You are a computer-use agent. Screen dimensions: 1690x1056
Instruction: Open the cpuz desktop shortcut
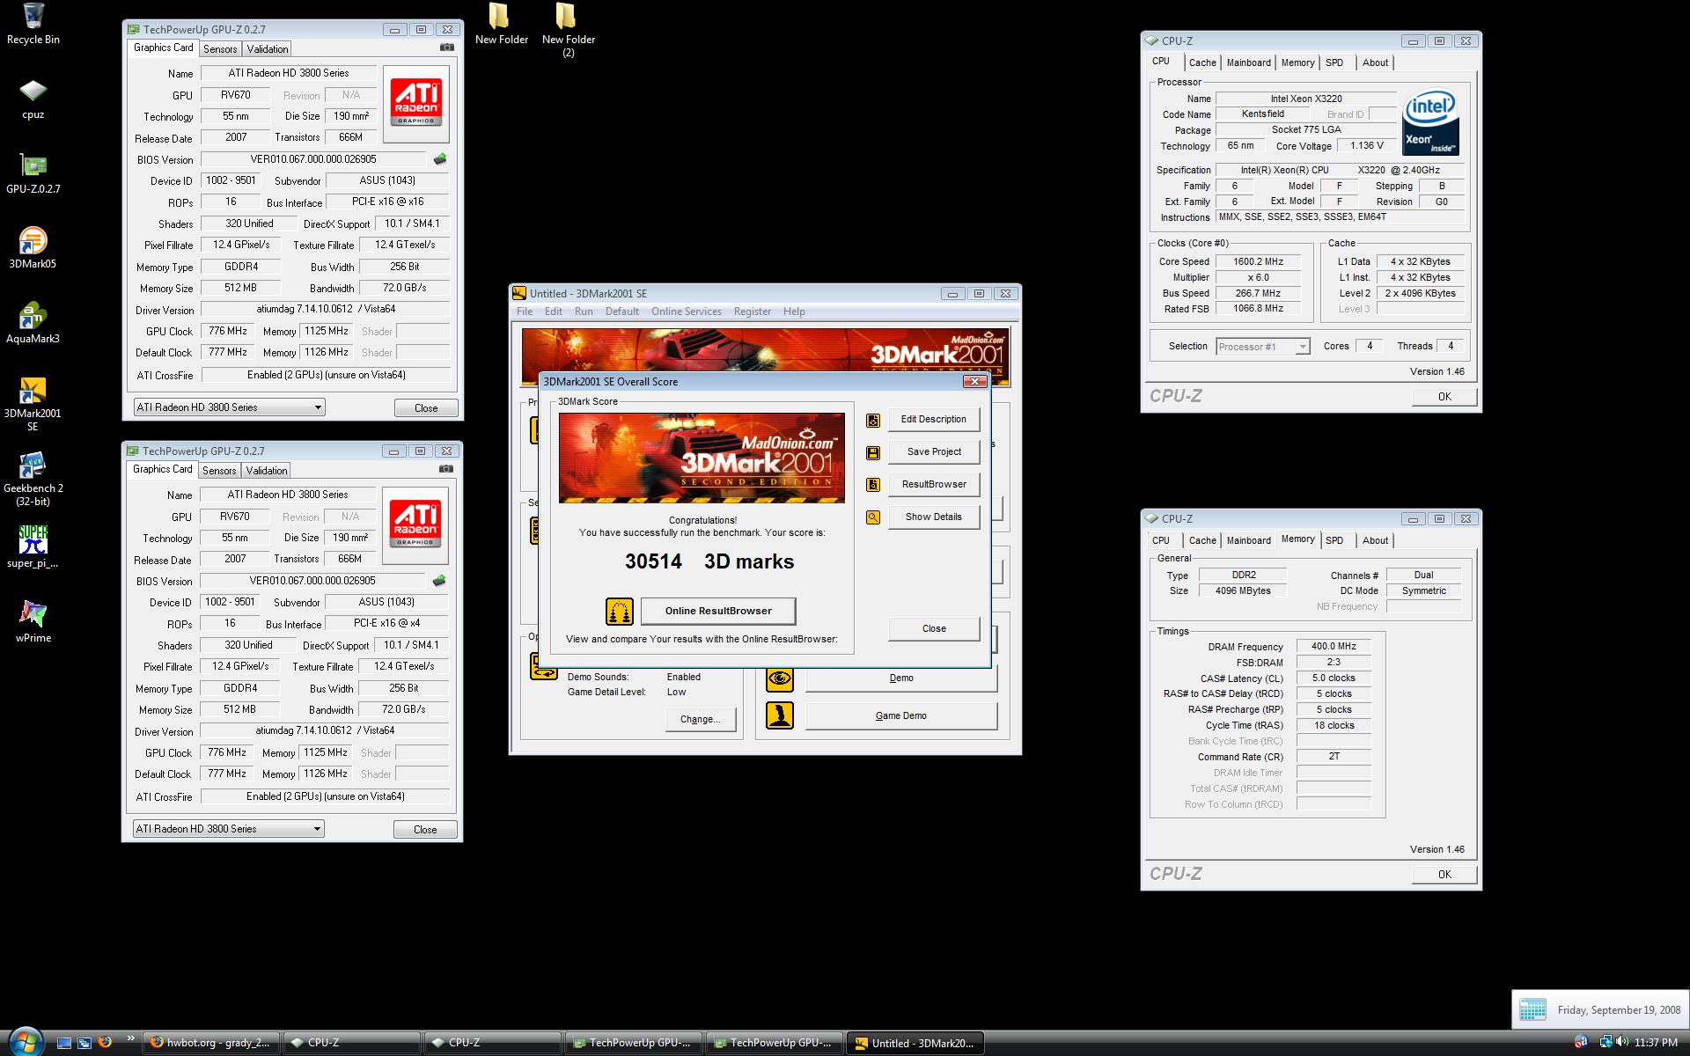pyautogui.click(x=33, y=99)
